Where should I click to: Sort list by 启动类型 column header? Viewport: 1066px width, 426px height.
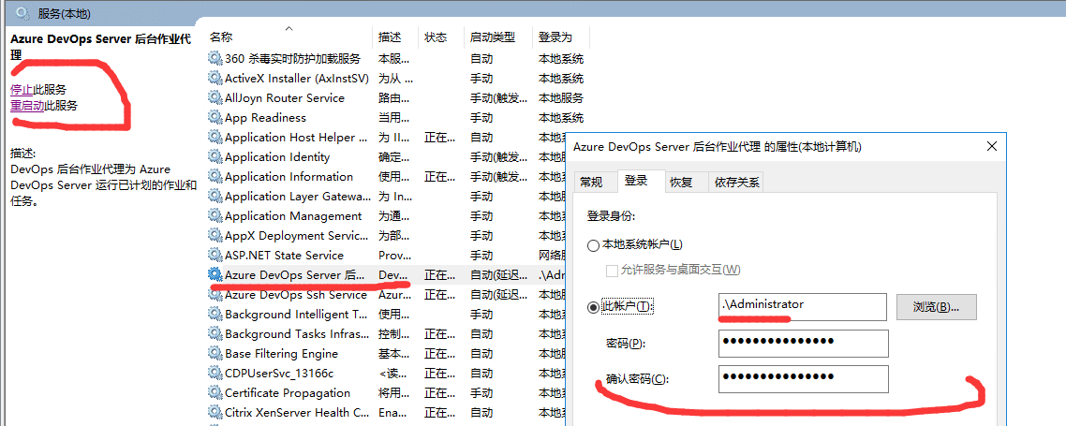click(493, 37)
